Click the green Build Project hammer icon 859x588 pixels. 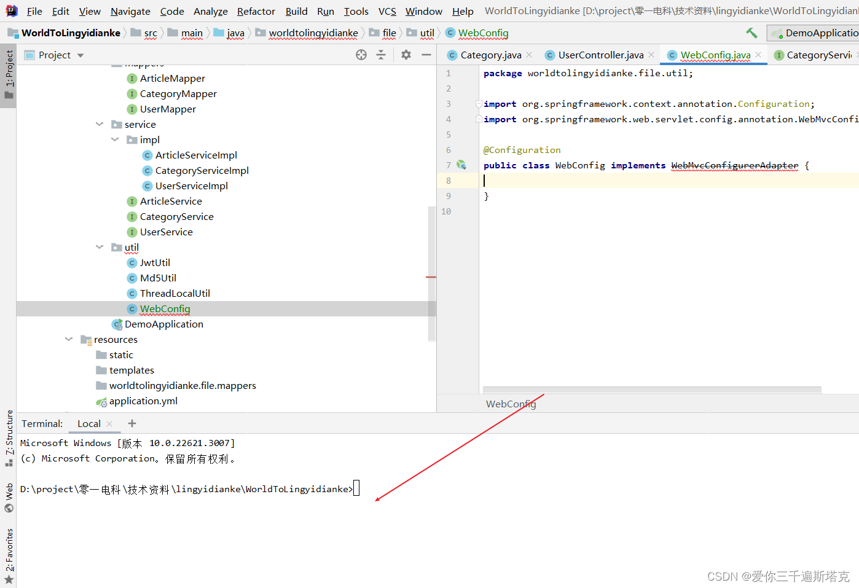(x=751, y=33)
